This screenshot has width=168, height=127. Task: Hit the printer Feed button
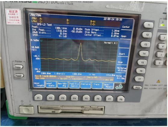coord(19,76)
